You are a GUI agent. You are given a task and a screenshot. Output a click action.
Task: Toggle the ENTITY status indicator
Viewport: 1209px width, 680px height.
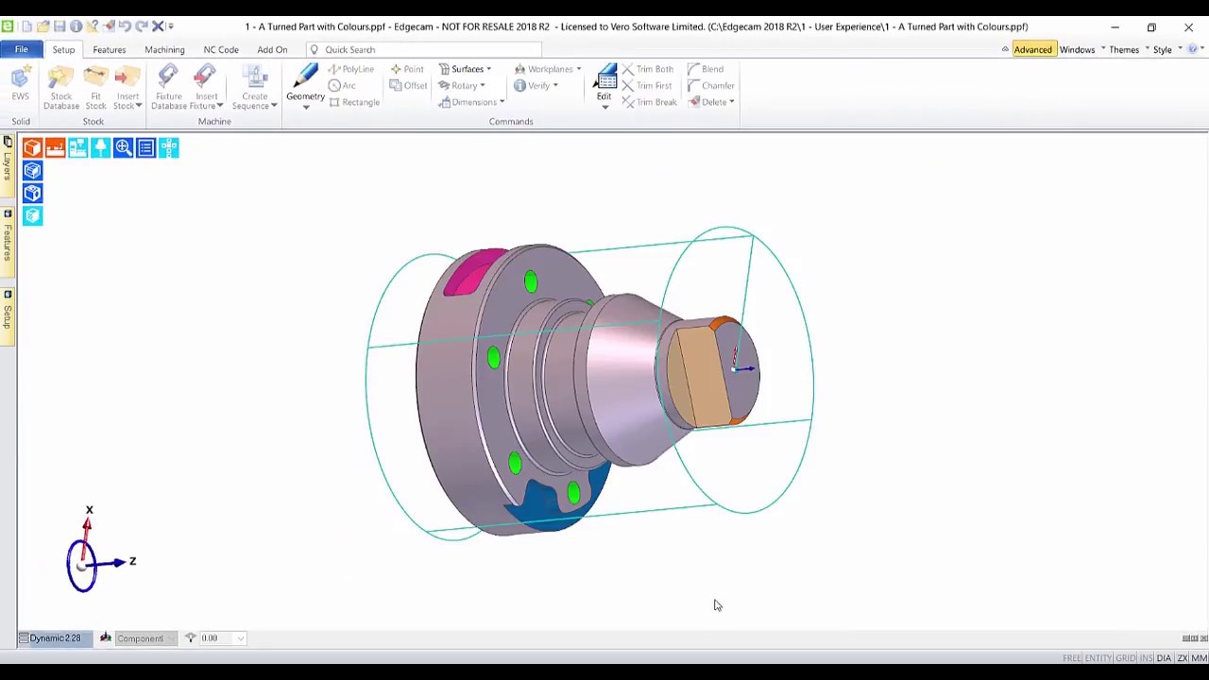1098,658
